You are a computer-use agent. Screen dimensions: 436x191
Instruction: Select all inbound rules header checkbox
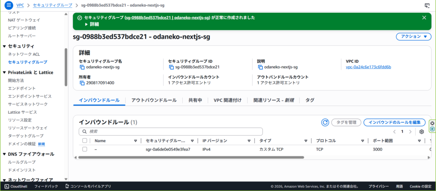tap(85, 140)
